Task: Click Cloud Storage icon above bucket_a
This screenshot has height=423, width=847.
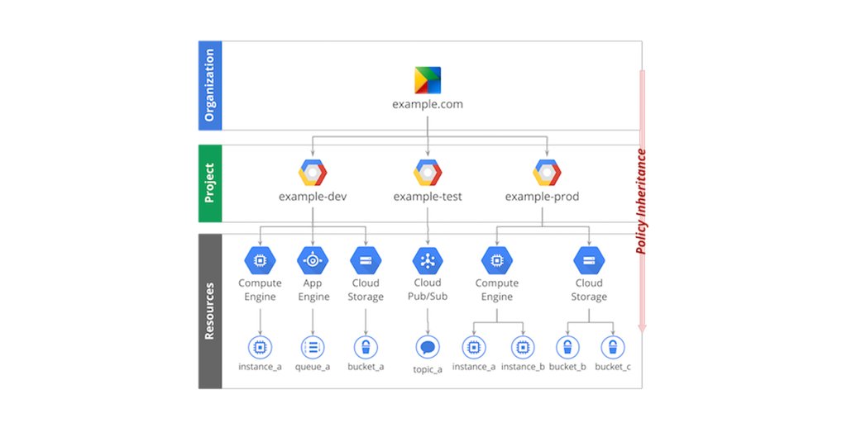Action: click(x=366, y=260)
